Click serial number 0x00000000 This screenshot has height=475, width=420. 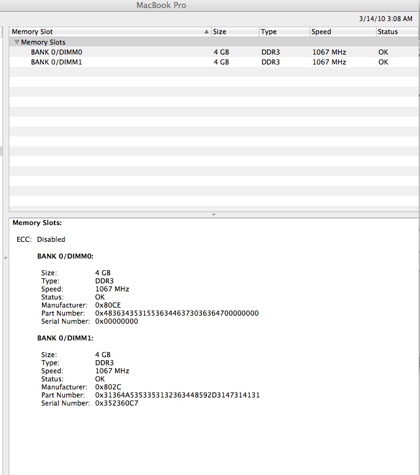(116, 321)
